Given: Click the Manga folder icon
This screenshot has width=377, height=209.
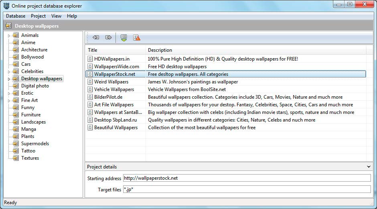Looking at the screenshot, I should click(x=16, y=129).
